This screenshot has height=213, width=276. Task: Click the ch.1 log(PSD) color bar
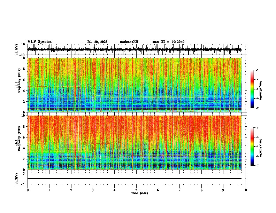click(x=252, y=89)
